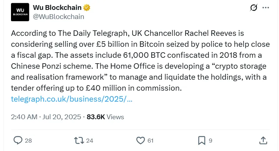Click the like count 61
Image resolution: width=279 pixels, height=151 pixels.
coord(150,140)
